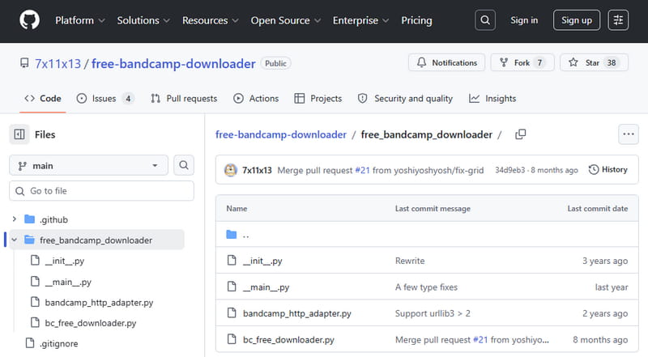Click 'A few type fixes' commit message

[427, 287]
